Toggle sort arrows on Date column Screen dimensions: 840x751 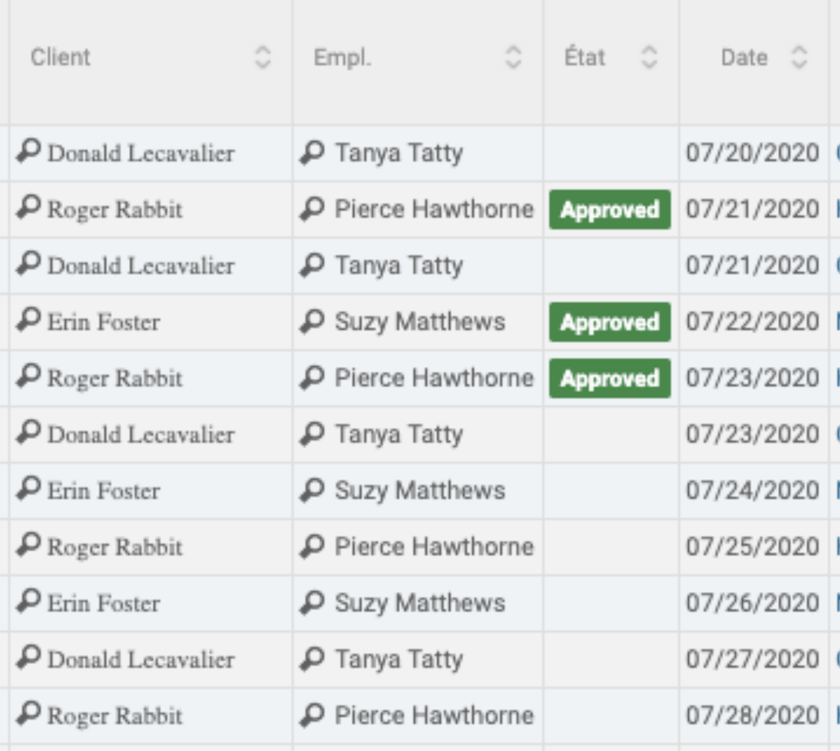point(799,57)
